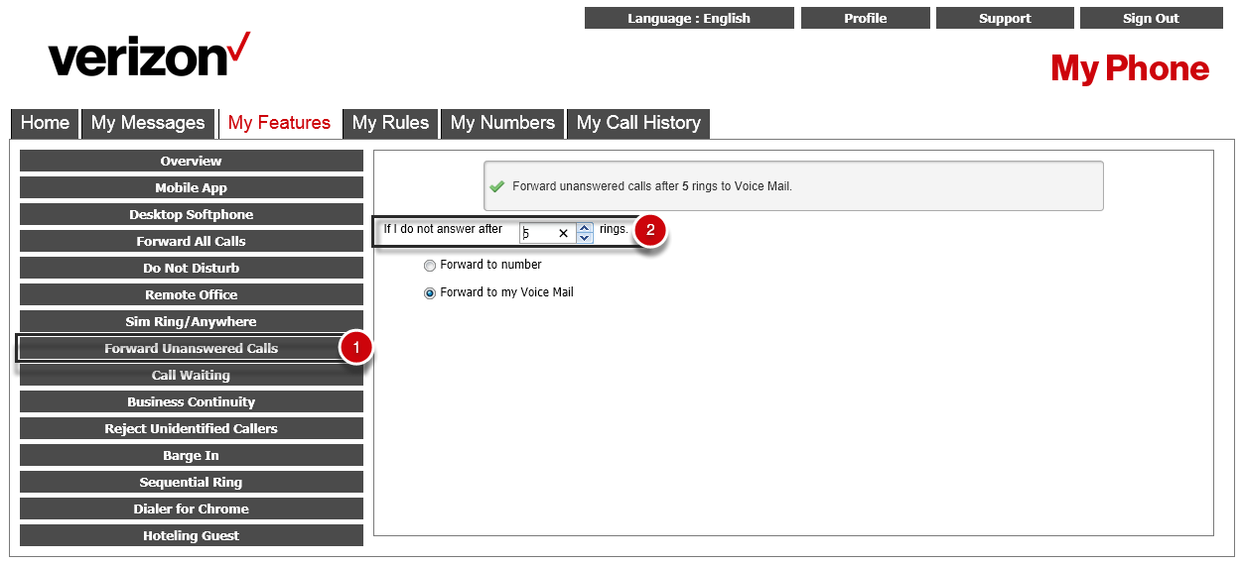
Task: Change the Language : English setting
Action: tap(689, 18)
